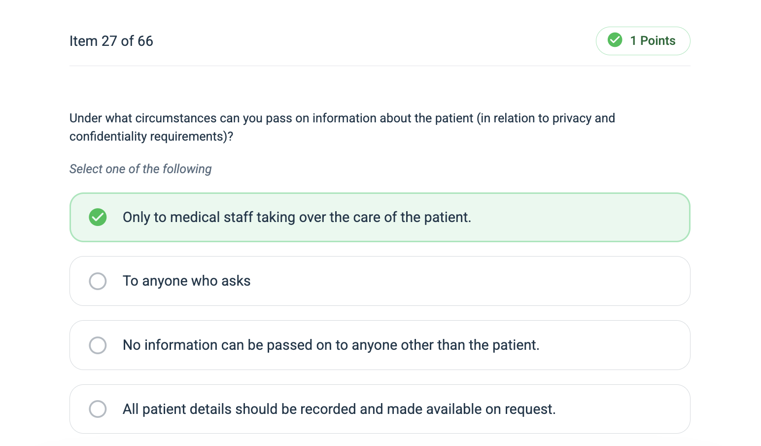Click the 'Select one of the following' instruction

140,169
